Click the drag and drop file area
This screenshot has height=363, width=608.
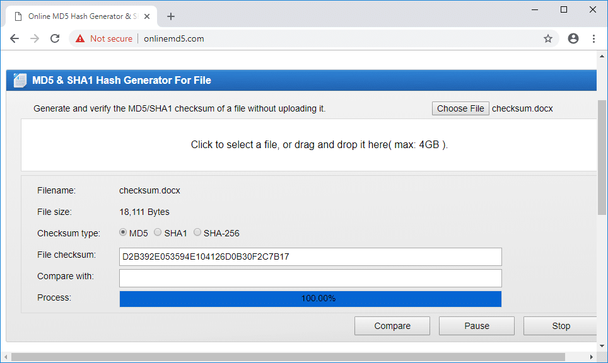coord(308,145)
